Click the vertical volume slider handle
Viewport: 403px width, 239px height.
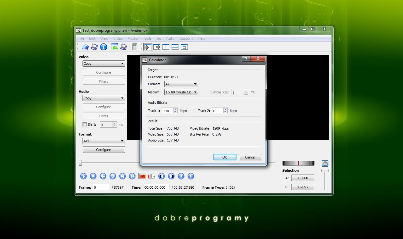point(325,170)
